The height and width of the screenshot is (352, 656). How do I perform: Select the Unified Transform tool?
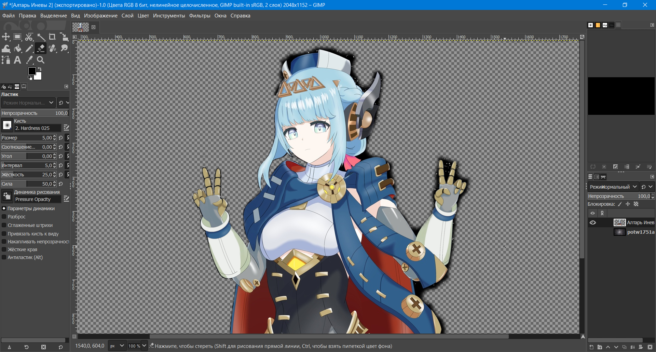click(x=64, y=37)
